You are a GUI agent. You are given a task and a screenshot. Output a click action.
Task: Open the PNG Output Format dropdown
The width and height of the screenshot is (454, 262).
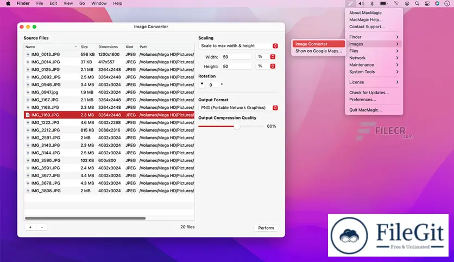(238, 108)
